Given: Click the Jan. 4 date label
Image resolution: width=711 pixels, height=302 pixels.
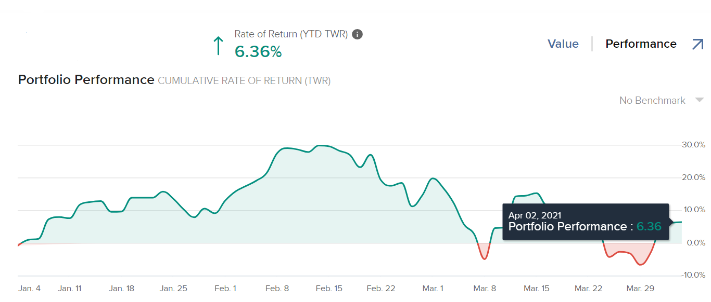Looking at the screenshot, I should pos(29,289).
